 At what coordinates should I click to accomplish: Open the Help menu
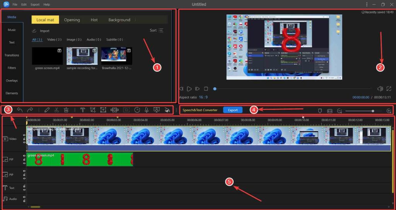pyautogui.click(x=47, y=5)
